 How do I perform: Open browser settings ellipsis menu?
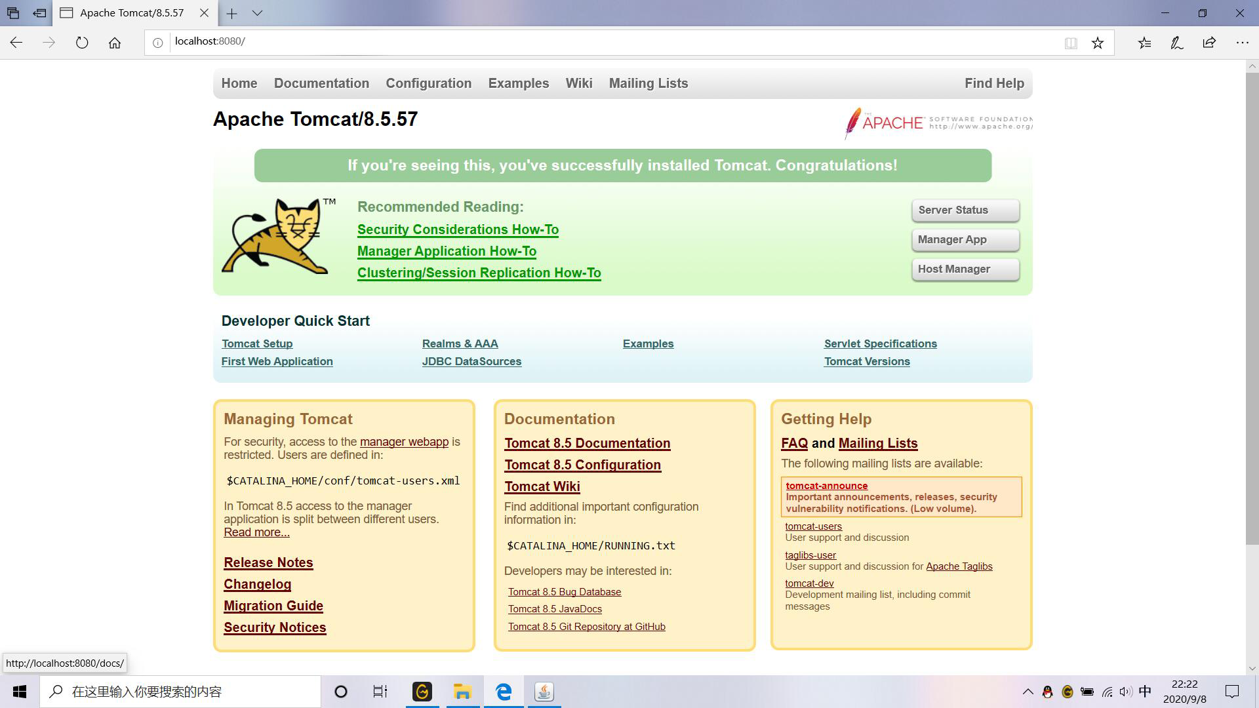point(1242,43)
